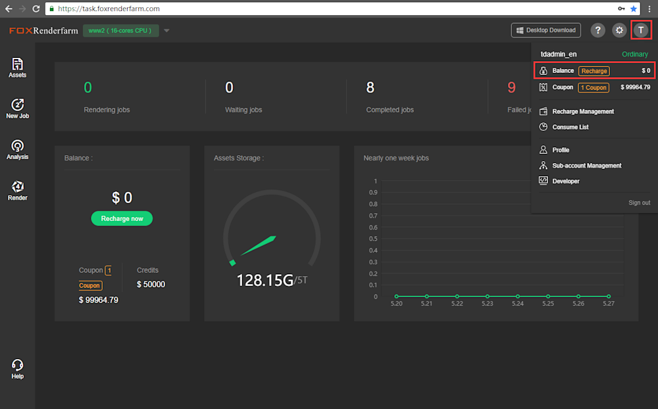Click the Ordinary membership label

click(635, 54)
